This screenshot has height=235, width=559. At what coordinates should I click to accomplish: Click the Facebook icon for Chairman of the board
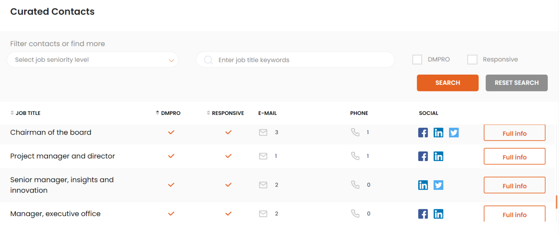423,132
